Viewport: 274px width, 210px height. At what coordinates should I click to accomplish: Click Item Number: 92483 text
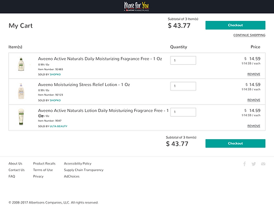tap(50, 69)
